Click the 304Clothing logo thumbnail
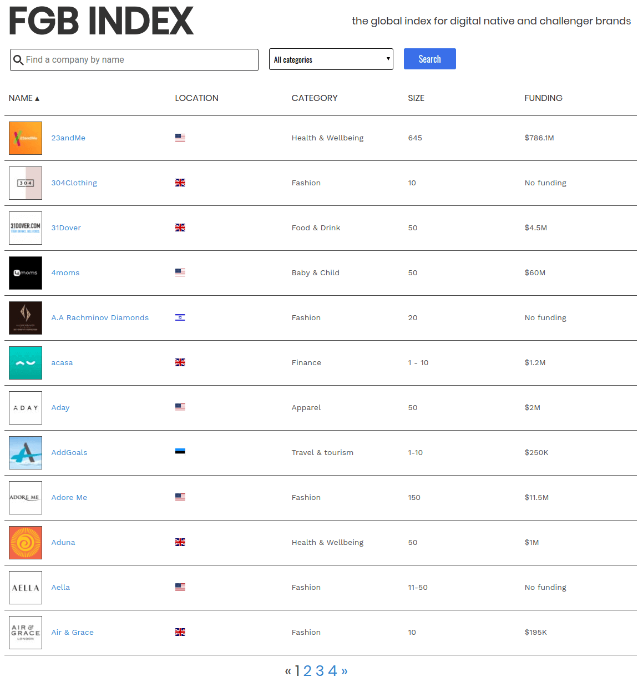The width and height of the screenshot is (638, 687). 26,183
